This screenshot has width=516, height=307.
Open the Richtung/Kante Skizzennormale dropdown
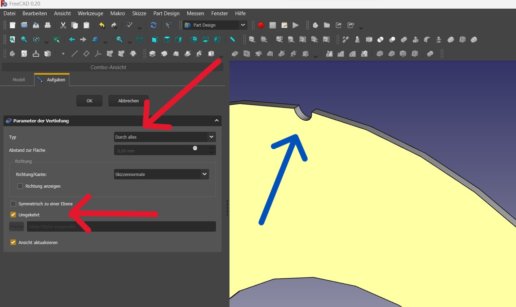pos(161,174)
